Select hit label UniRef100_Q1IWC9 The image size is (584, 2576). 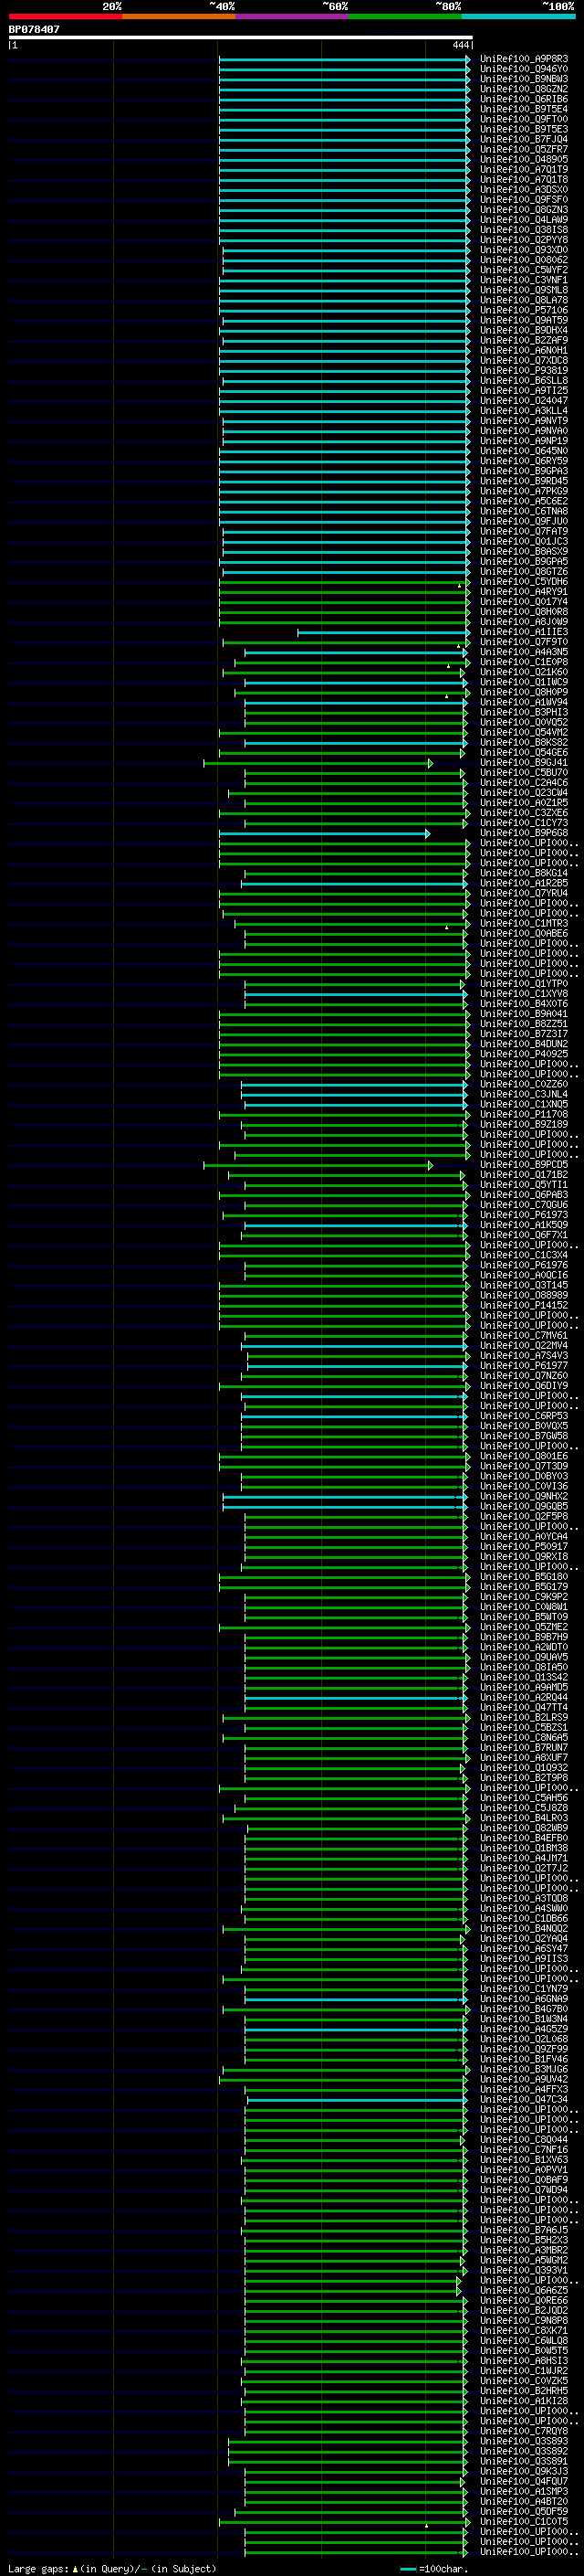(x=524, y=682)
